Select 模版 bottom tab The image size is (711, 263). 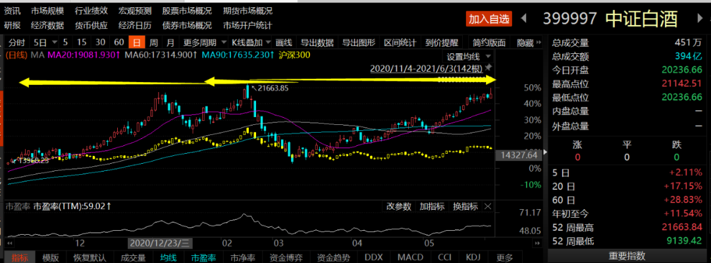[50, 258]
